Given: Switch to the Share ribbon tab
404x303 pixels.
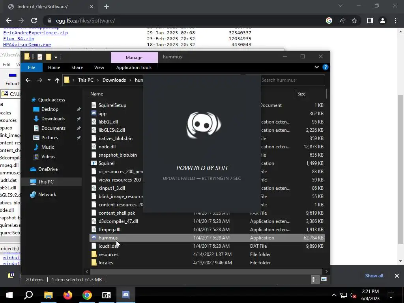Looking at the screenshot, I should [x=77, y=67].
